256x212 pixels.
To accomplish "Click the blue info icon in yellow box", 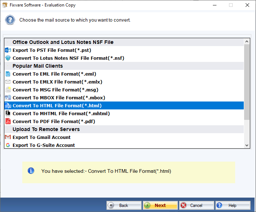I will 31,171.
